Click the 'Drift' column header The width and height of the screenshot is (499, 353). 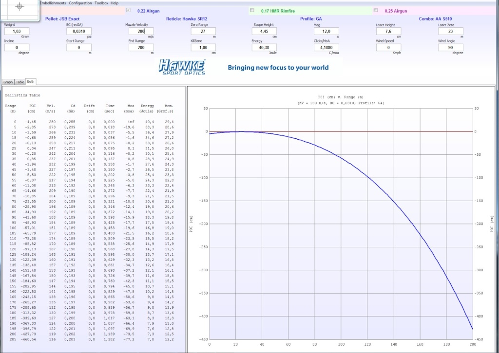(90, 106)
